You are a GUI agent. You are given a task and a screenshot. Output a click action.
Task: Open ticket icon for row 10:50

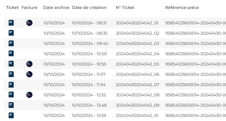[11, 53]
